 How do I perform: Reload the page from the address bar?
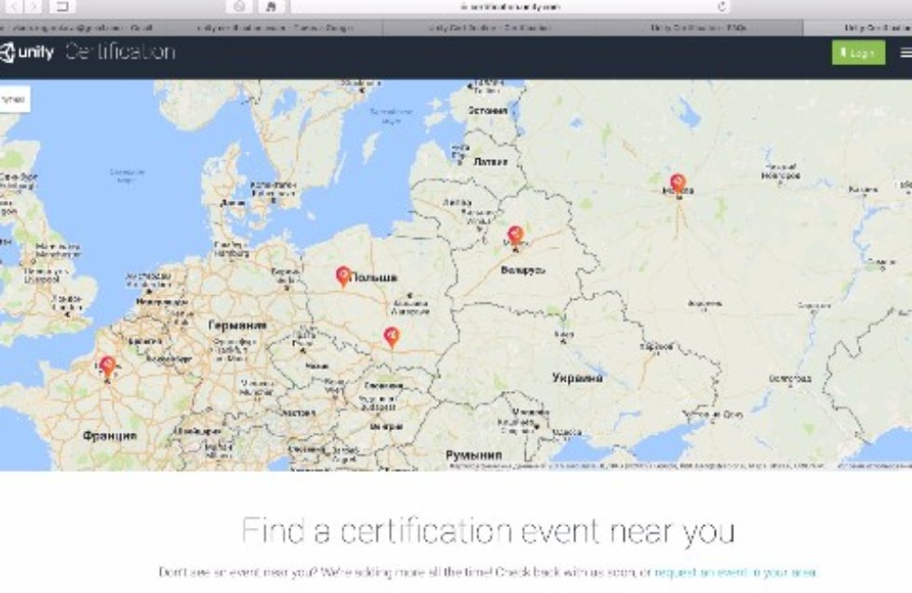tap(722, 7)
